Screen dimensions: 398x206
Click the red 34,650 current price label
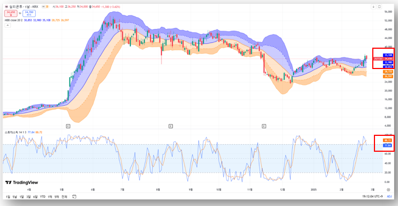click(x=388, y=59)
